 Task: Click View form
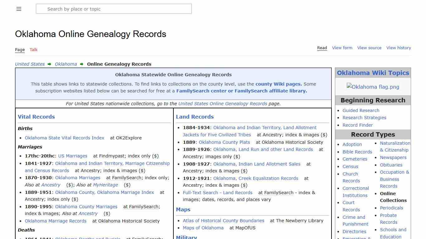pyautogui.click(x=342, y=48)
